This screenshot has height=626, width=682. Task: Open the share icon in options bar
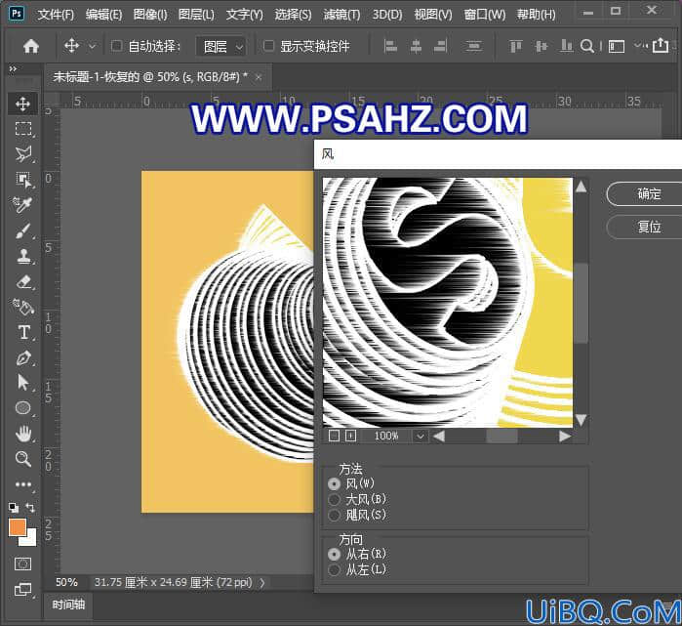pyautogui.click(x=661, y=45)
